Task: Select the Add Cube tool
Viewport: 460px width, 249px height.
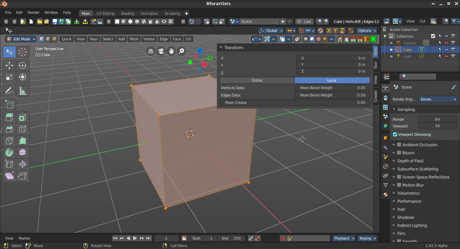Action: (9, 105)
